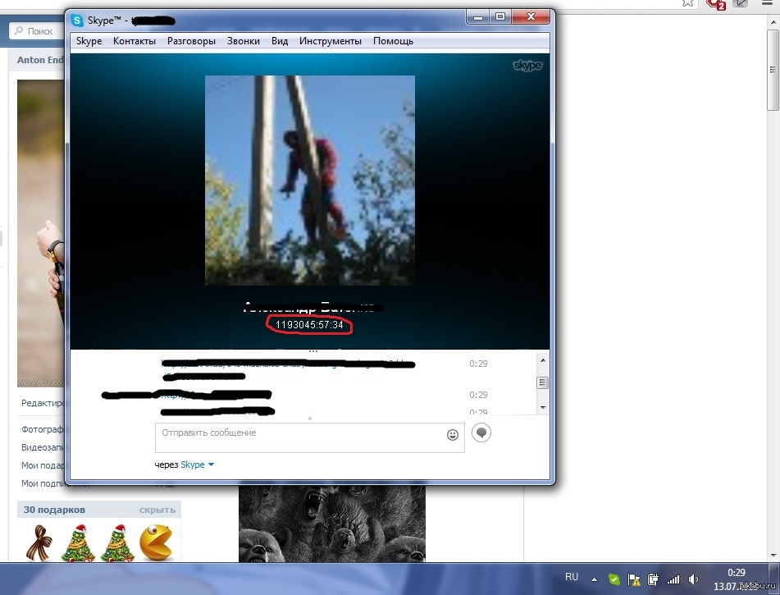This screenshot has width=780, height=595.
Task: Show hidden tray icons arrow
Action: pyautogui.click(x=595, y=578)
